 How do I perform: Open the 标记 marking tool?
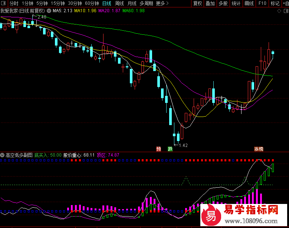point(275,3)
